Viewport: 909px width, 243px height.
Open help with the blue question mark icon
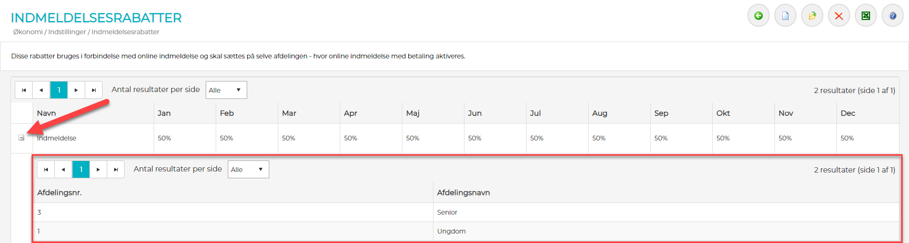892,16
